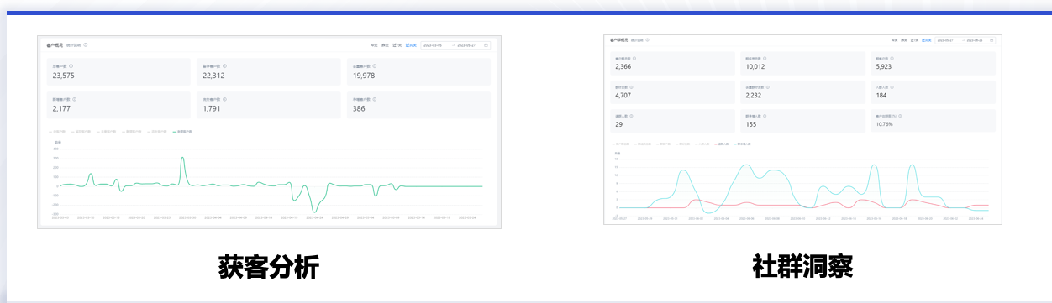This screenshot has height=303, width=1052.
Task: Select 近30天 tab in left panel
Action: (x=411, y=44)
